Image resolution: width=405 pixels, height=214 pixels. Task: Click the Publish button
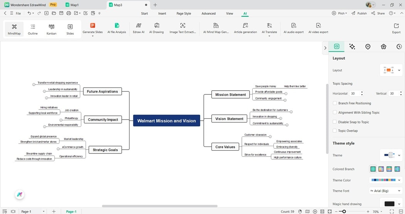(x=359, y=13)
